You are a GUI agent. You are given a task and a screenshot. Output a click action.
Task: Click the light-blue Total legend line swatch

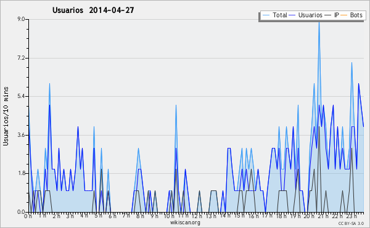tap(266, 15)
